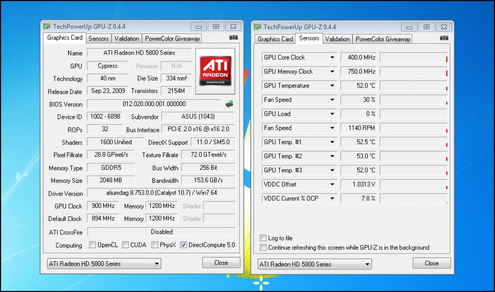Select Graphics Card tab in left window

(x=65, y=38)
